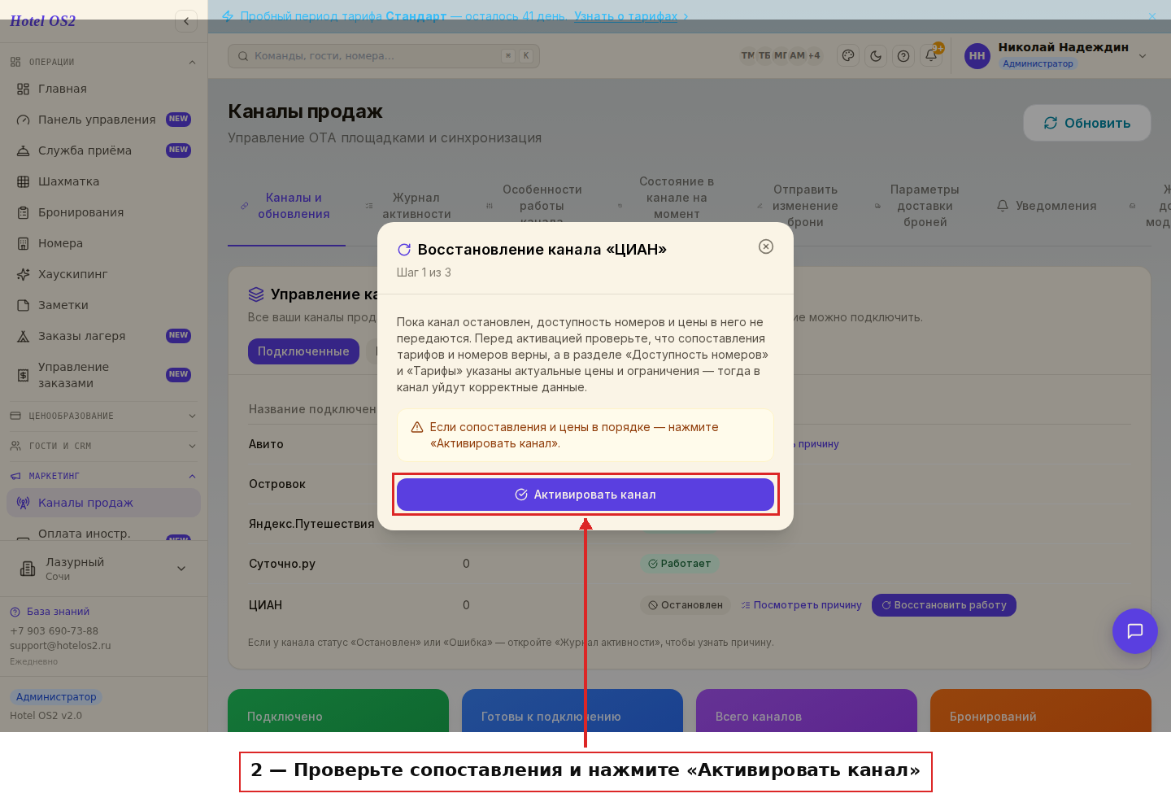Open the theme palette icon

(848, 56)
